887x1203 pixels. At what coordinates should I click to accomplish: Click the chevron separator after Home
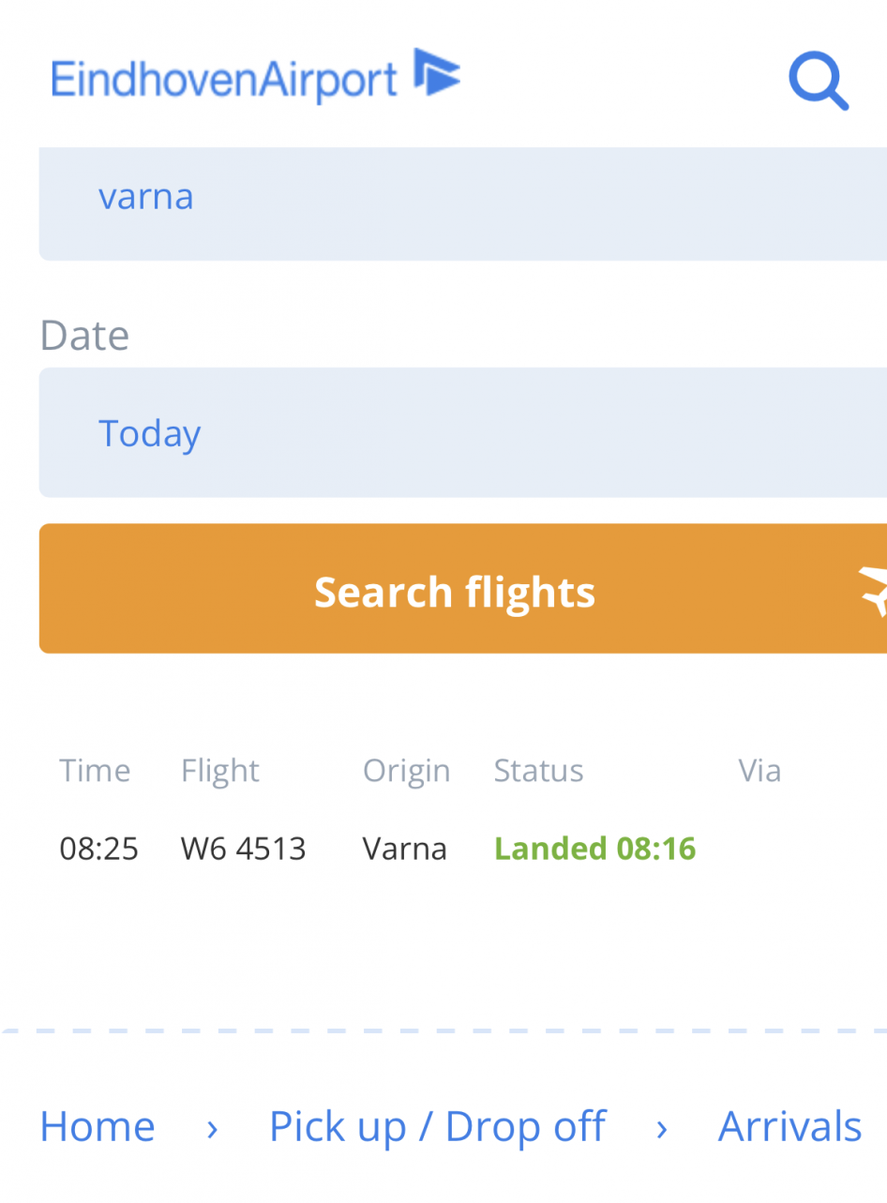212,1127
